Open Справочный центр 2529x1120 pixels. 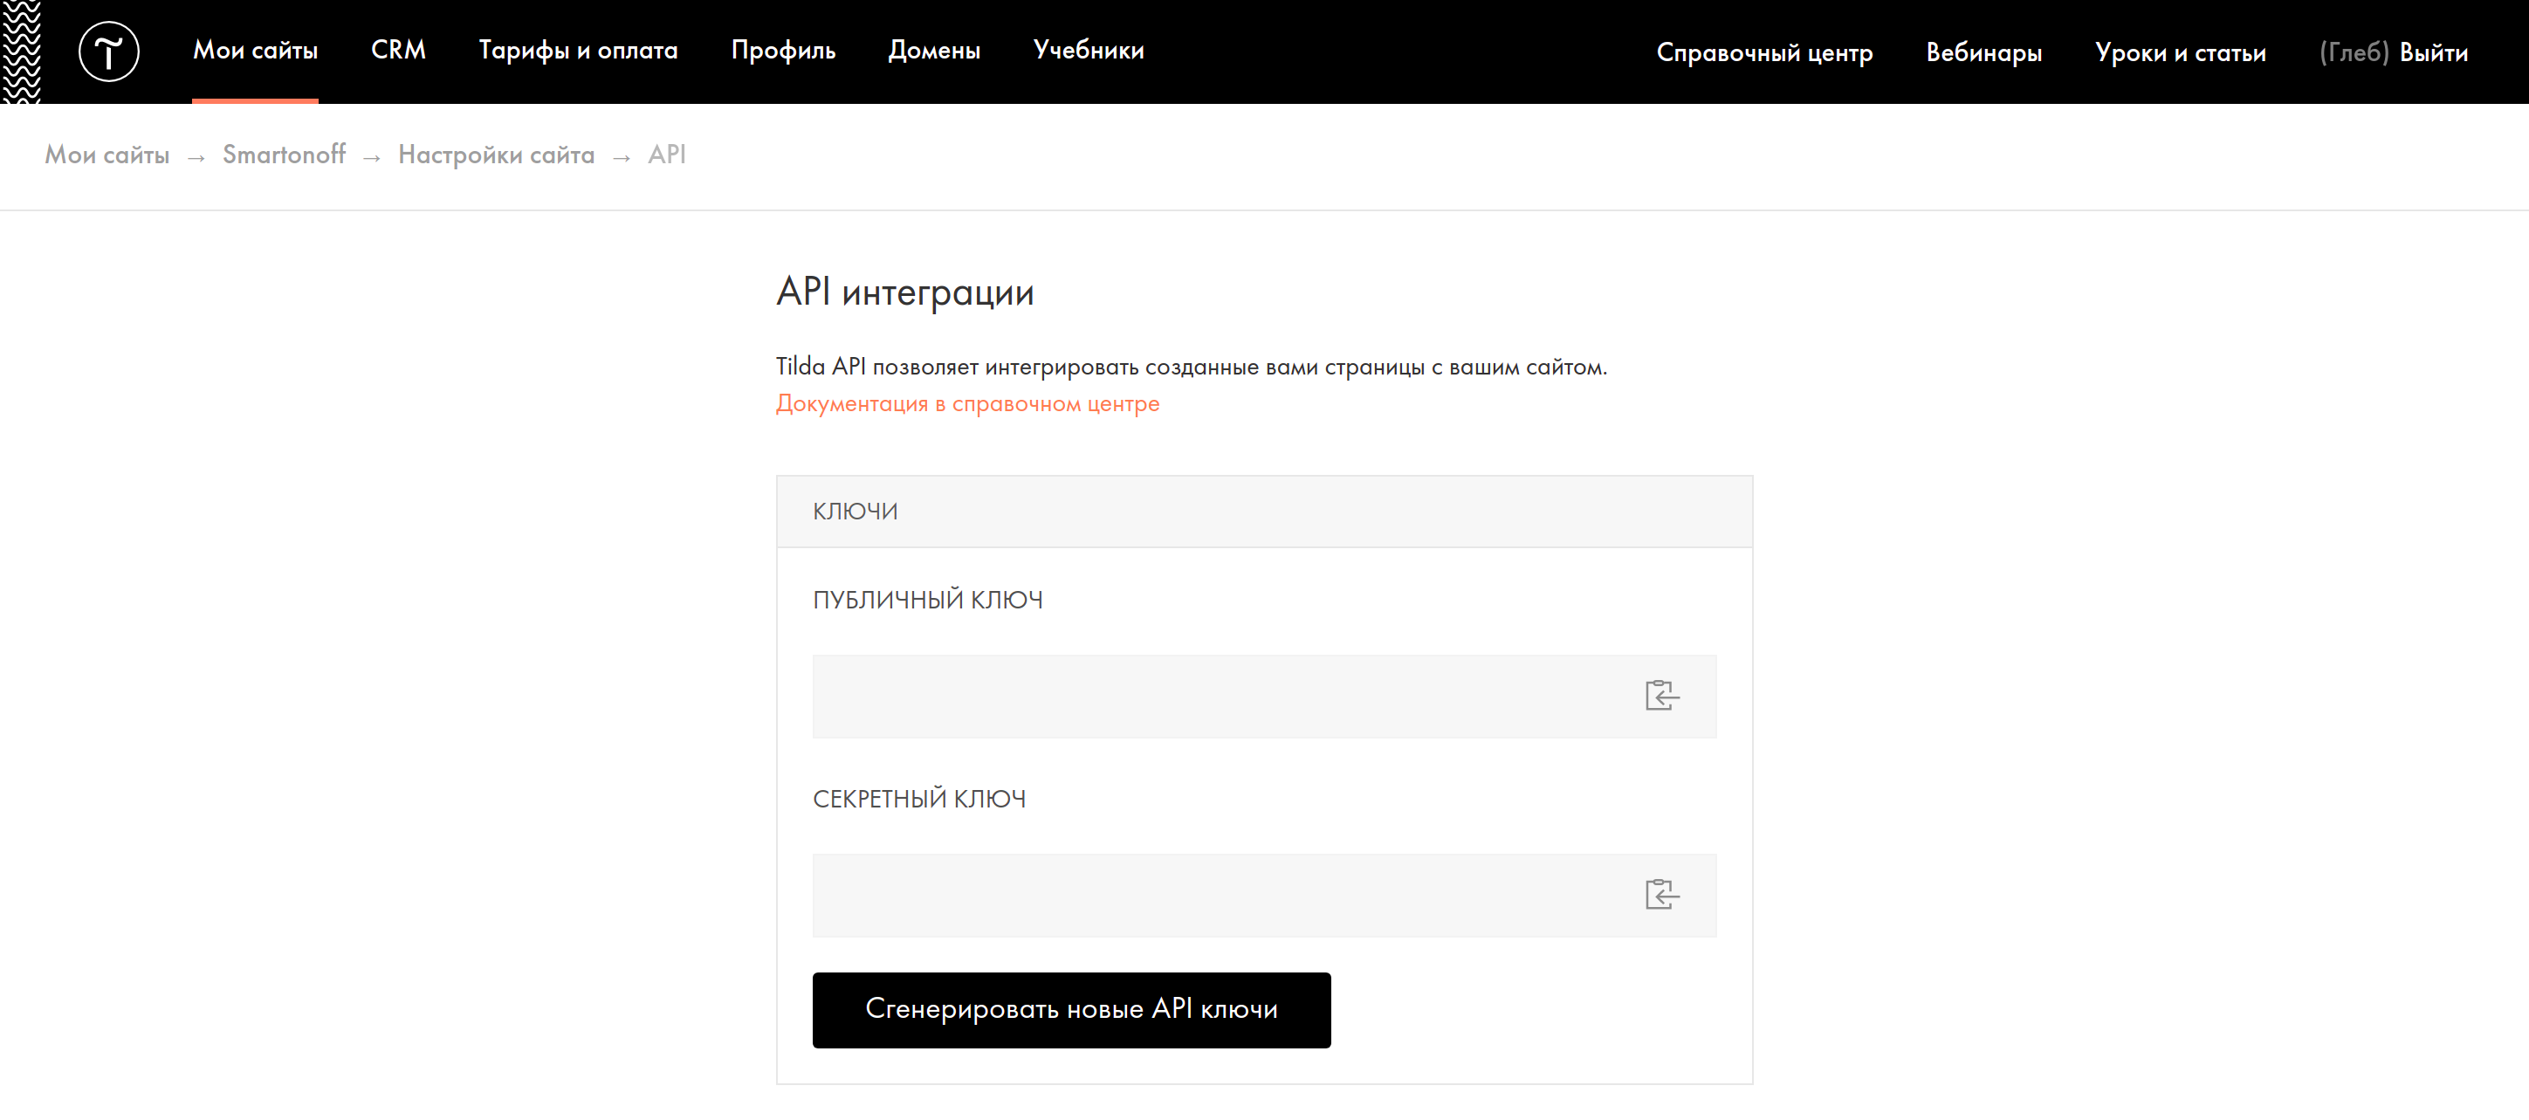pyautogui.click(x=1763, y=53)
